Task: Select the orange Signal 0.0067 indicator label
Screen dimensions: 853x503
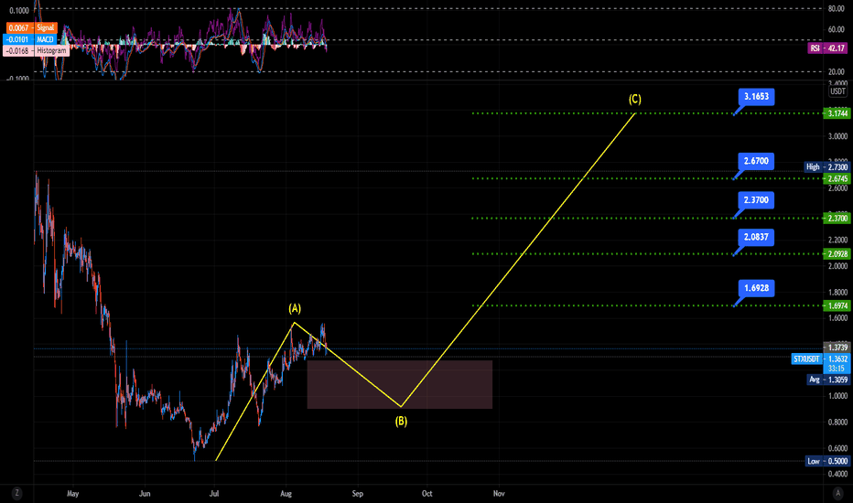Action: coord(31,27)
